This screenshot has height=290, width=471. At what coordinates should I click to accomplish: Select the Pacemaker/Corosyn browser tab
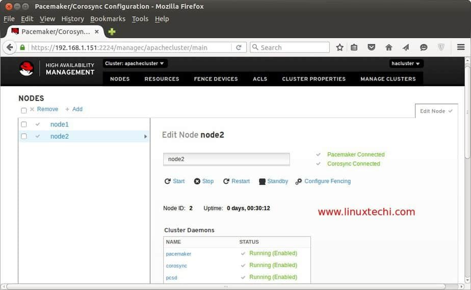pos(56,32)
